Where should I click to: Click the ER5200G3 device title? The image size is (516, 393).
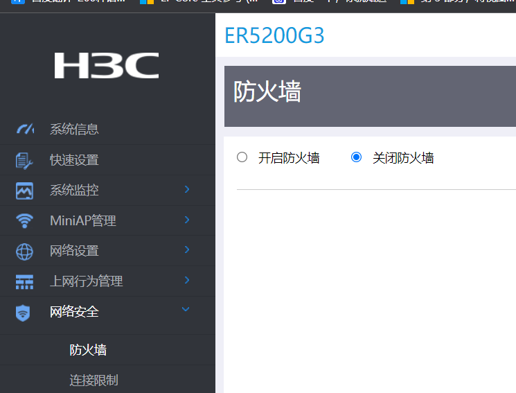pyautogui.click(x=274, y=35)
